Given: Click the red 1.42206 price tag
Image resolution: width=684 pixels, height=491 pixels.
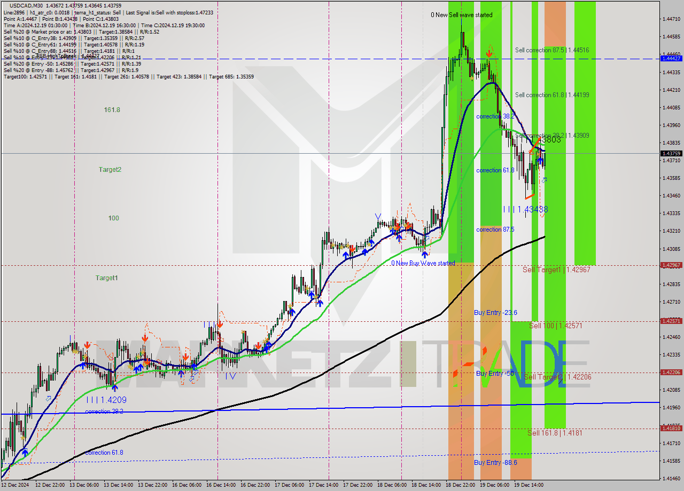Looking at the screenshot, I should (x=671, y=373).
